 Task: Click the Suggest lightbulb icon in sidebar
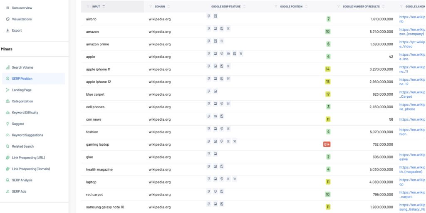7,124
